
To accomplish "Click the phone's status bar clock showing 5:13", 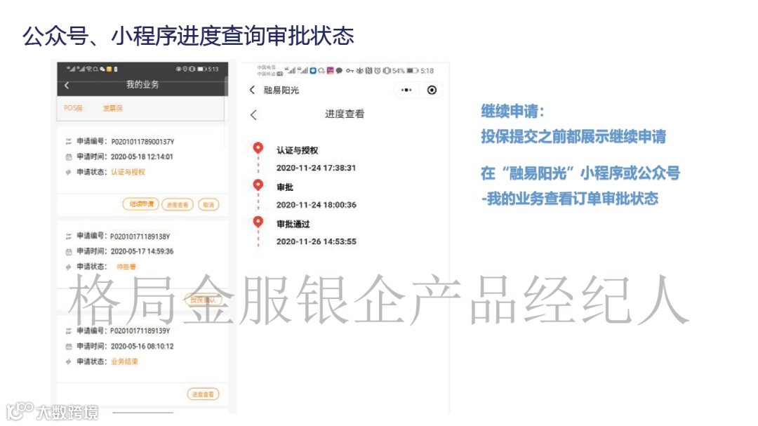I will pos(213,69).
